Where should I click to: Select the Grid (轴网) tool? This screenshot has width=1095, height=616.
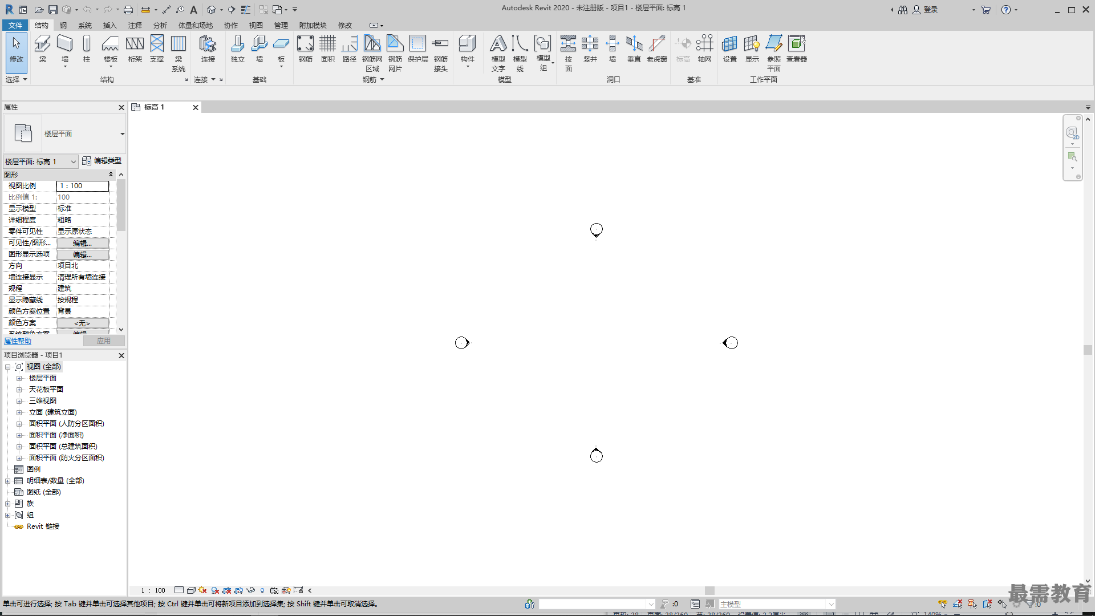point(705,49)
